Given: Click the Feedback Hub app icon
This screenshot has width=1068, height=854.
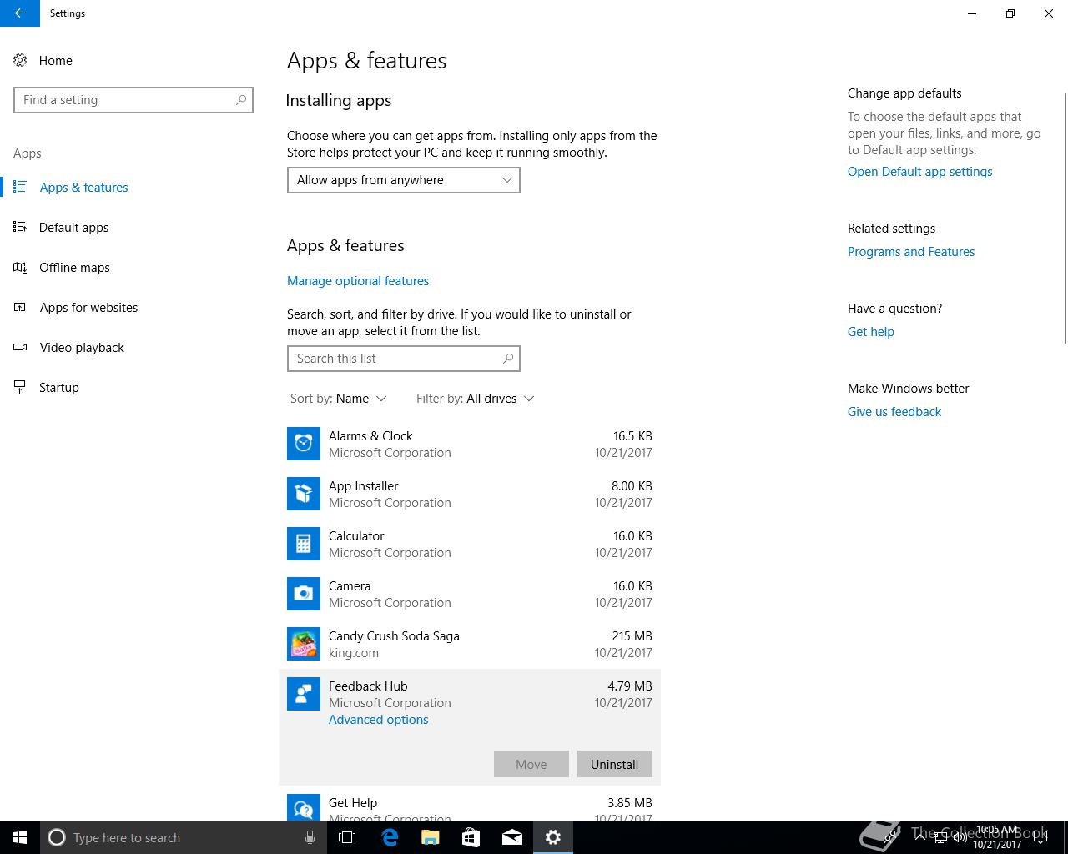Looking at the screenshot, I should click(304, 694).
